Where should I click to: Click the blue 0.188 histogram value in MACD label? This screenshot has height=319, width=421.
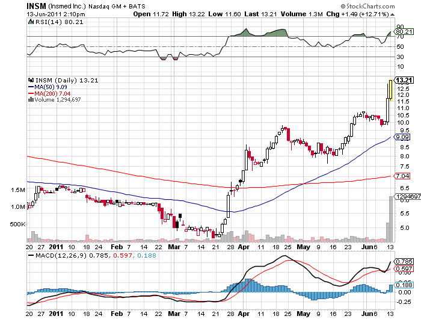click(x=147, y=255)
